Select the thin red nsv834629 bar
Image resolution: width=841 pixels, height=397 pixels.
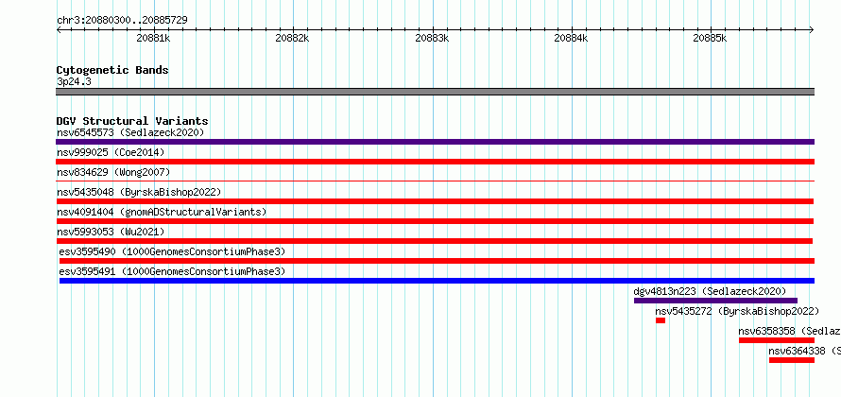[435, 181]
